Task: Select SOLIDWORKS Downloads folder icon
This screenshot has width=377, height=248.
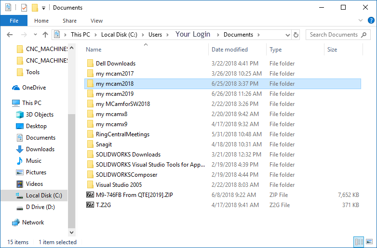Action: click(x=90, y=155)
